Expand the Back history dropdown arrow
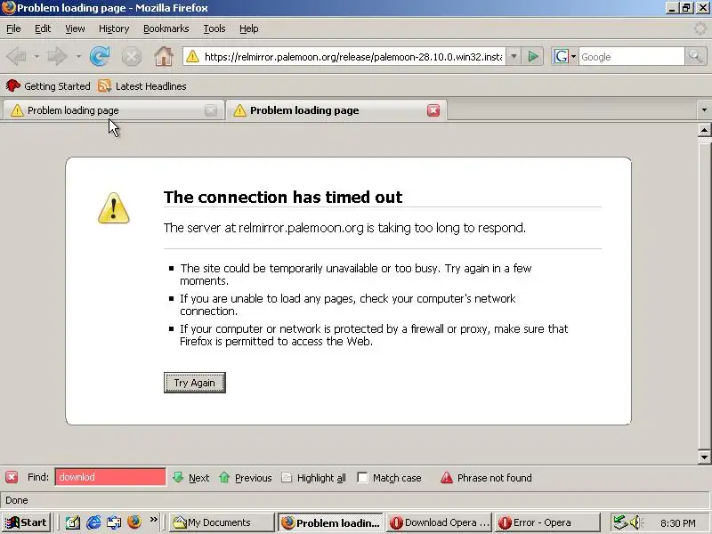 (x=36, y=57)
